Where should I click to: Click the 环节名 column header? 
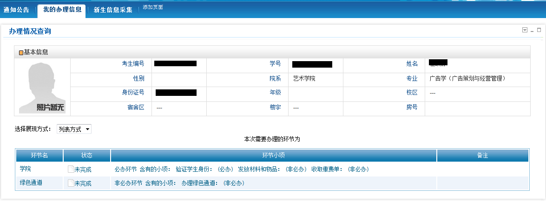pyautogui.click(x=39, y=155)
